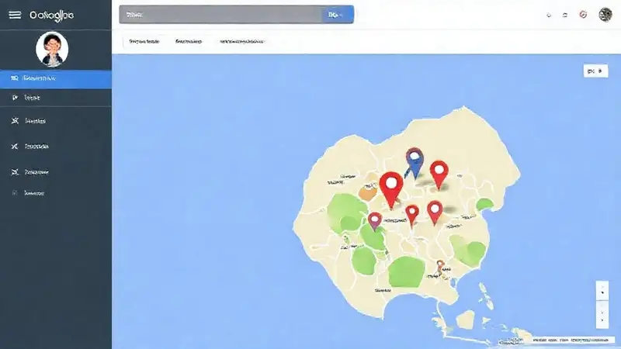Switch to the longest tab above the map

pos(242,41)
